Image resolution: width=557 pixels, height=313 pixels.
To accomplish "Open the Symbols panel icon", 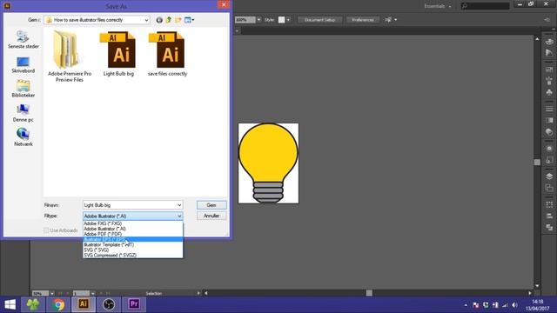I will coord(549,92).
